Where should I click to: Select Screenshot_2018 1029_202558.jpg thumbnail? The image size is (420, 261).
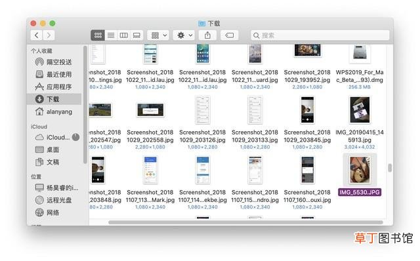click(x=150, y=110)
